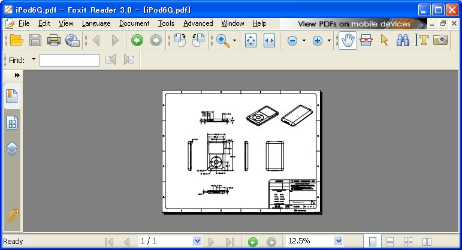Click the Open folder icon
Image resolution: width=462 pixels, height=250 pixels.
point(16,40)
